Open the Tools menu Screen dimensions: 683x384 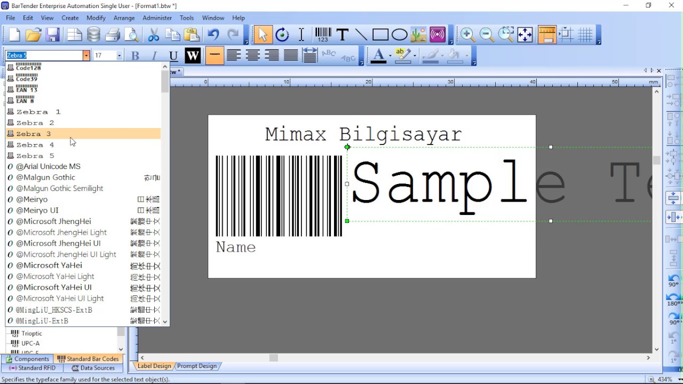(187, 18)
